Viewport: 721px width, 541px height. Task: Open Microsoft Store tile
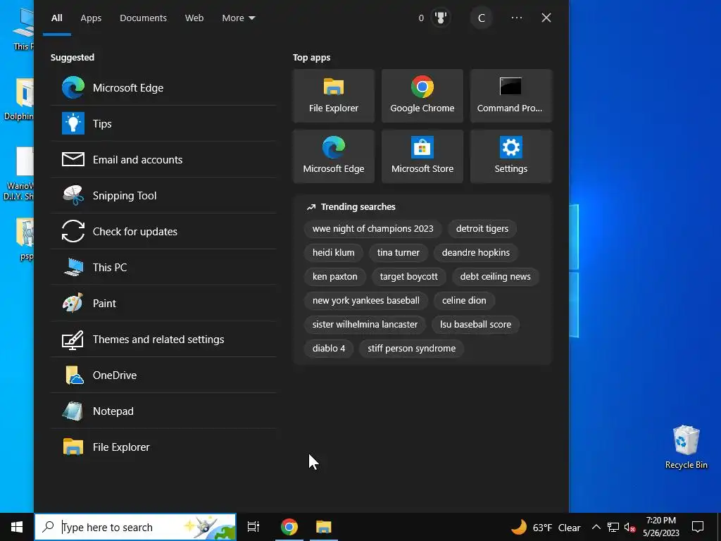tap(422, 156)
